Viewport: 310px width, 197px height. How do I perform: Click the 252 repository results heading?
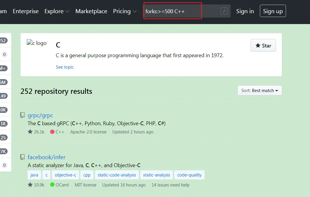pyautogui.click(x=56, y=91)
